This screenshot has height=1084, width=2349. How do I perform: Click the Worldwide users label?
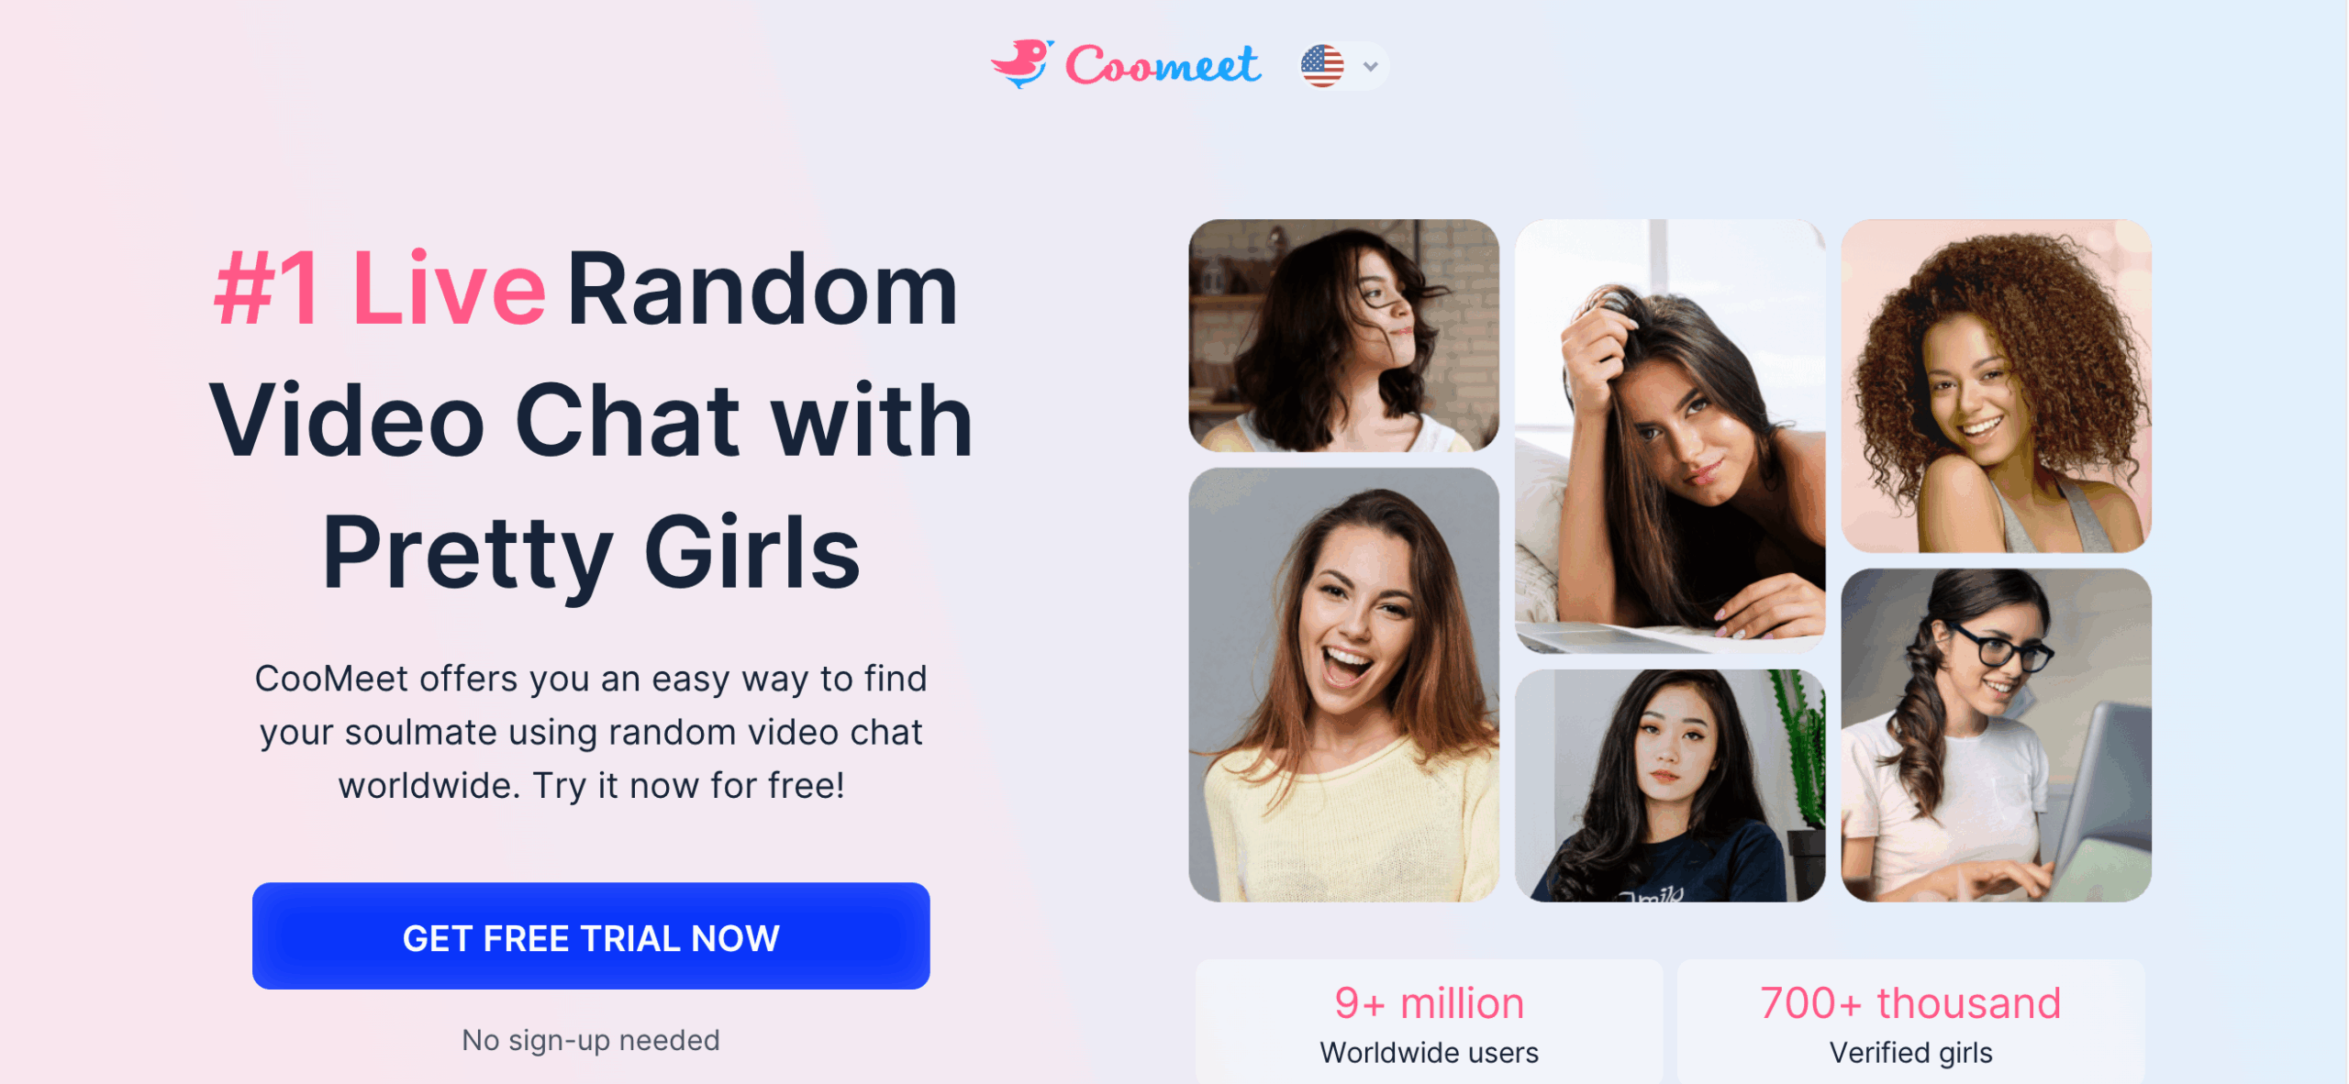(1429, 1053)
